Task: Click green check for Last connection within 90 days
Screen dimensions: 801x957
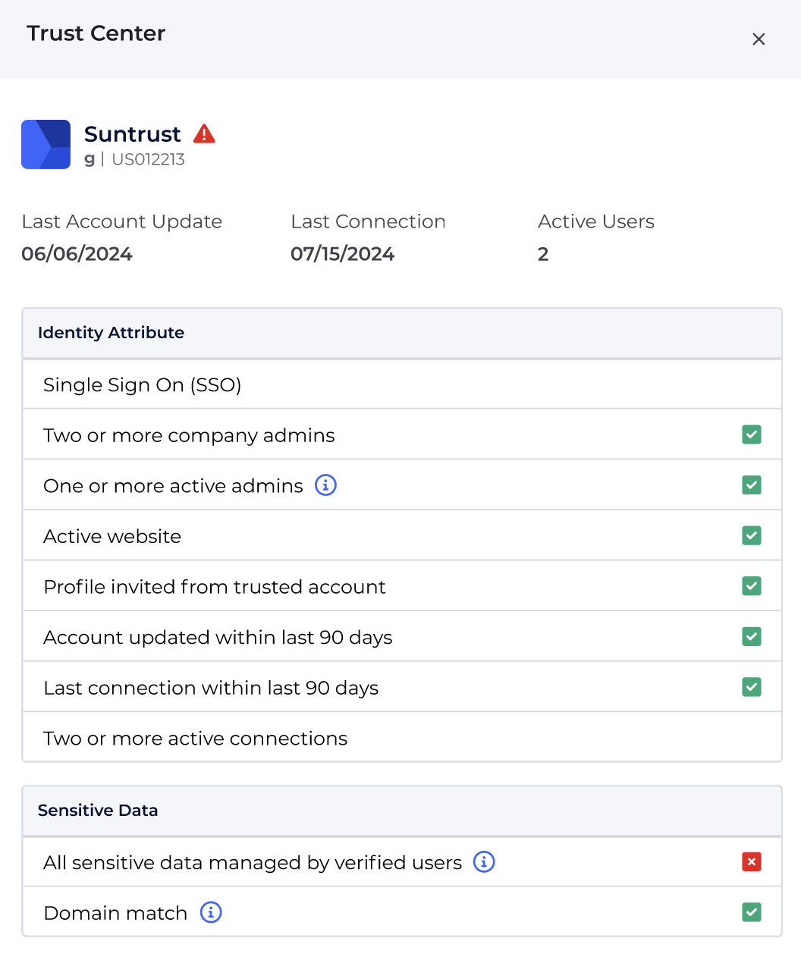Action: click(x=752, y=687)
